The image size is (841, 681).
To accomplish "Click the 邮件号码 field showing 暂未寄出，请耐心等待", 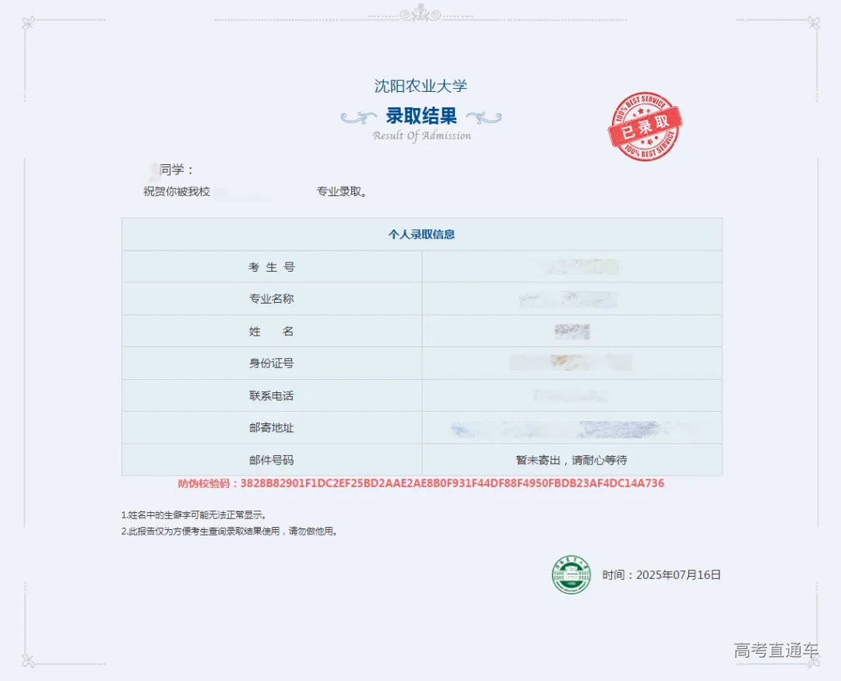I will [x=571, y=461].
